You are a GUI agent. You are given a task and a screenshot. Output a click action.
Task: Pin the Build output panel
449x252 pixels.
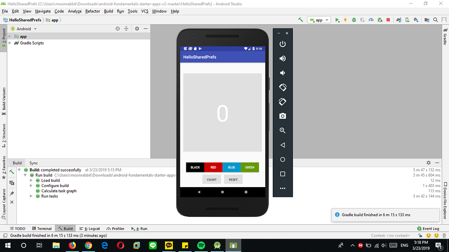coord(12,194)
